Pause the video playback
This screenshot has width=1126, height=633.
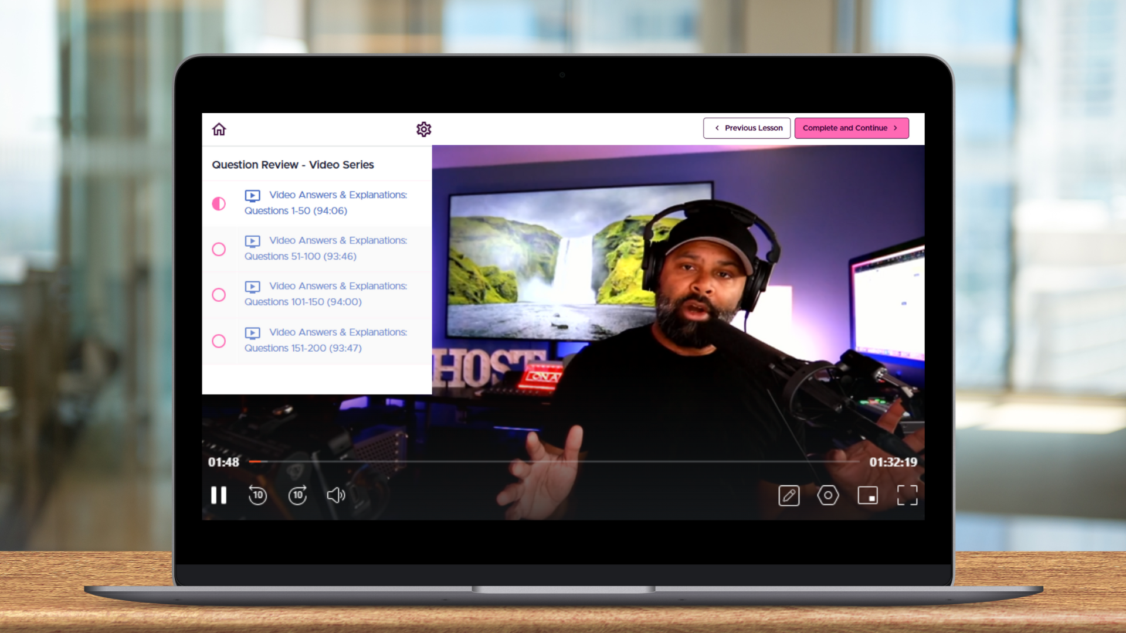[219, 495]
